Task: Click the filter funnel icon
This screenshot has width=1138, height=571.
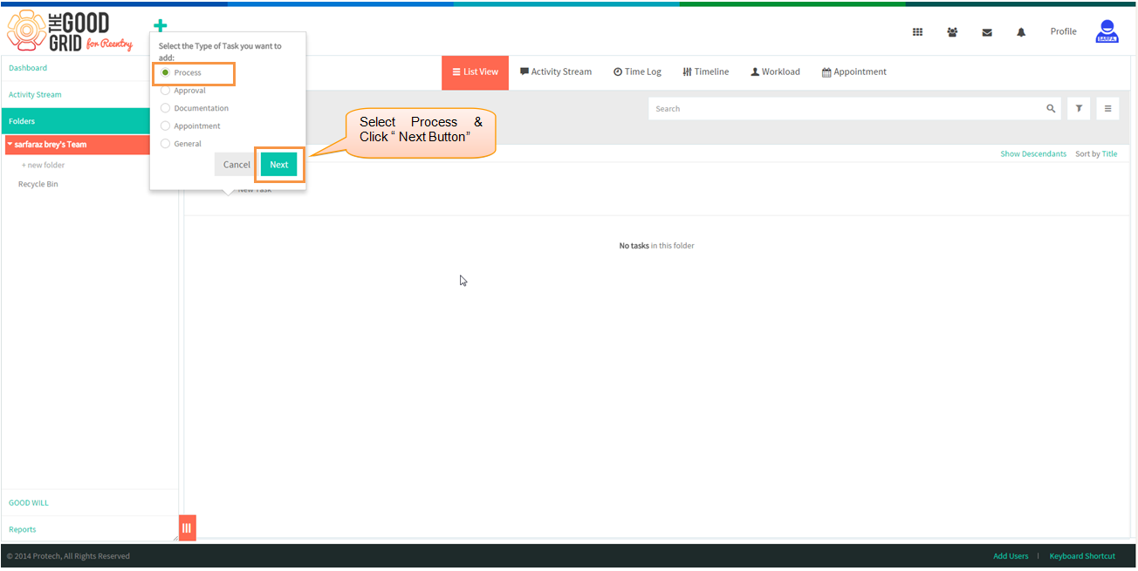Action: (x=1079, y=109)
